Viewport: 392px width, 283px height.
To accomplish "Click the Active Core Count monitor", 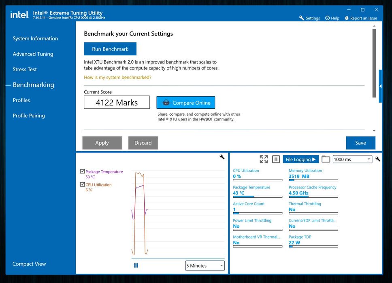I will (x=258, y=208).
